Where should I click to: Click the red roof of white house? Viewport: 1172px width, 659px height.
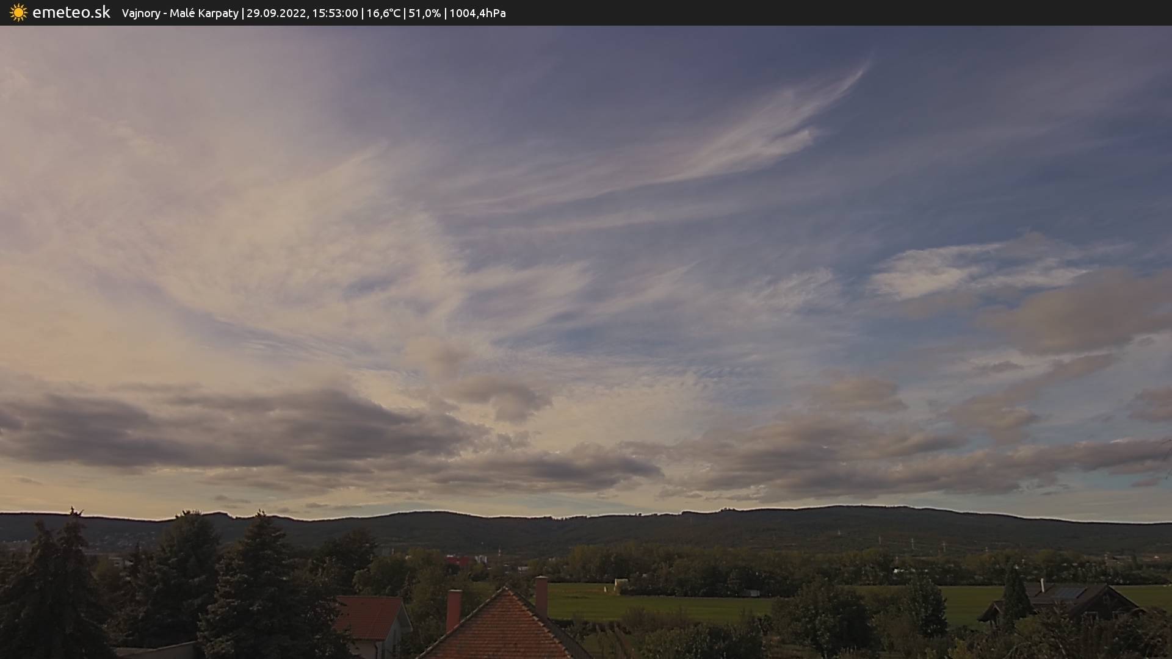coord(369,617)
